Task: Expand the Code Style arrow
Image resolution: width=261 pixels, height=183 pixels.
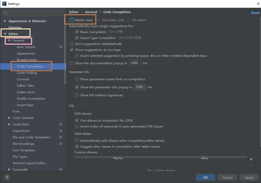Action: coord(9,124)
